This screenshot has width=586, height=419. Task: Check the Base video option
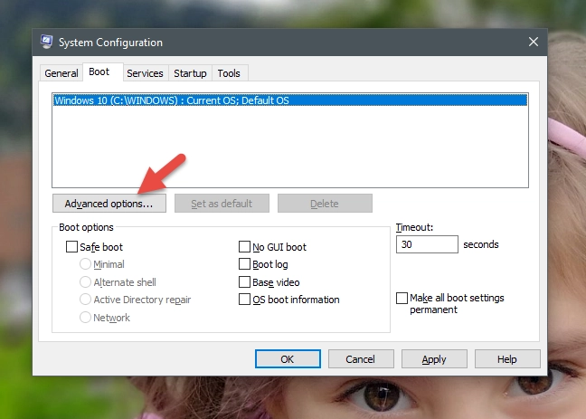pyautogui.click(x=244, y=282)
